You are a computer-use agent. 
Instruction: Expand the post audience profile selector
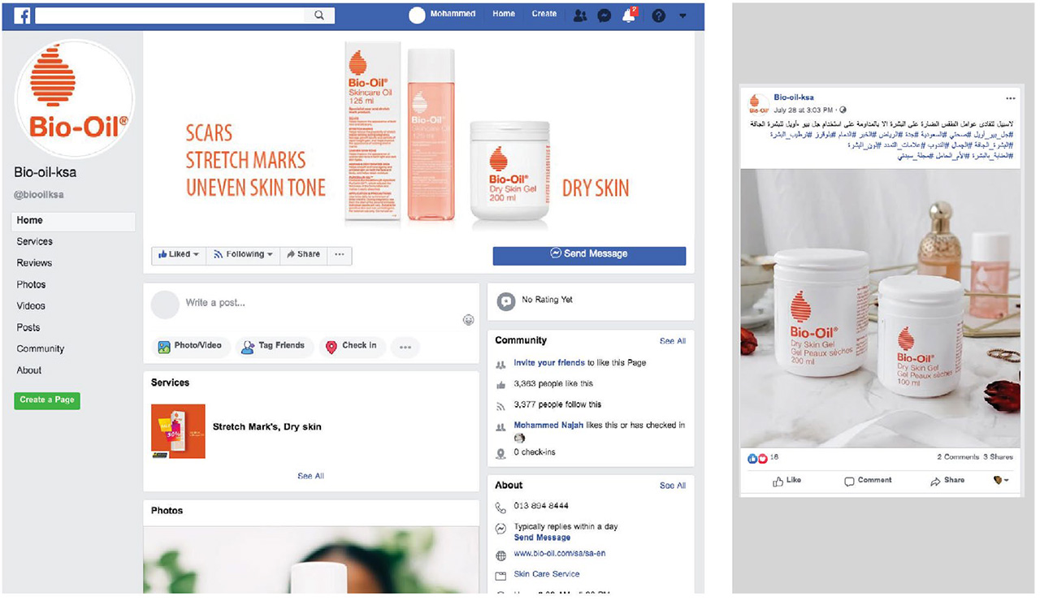[1001, 480]
